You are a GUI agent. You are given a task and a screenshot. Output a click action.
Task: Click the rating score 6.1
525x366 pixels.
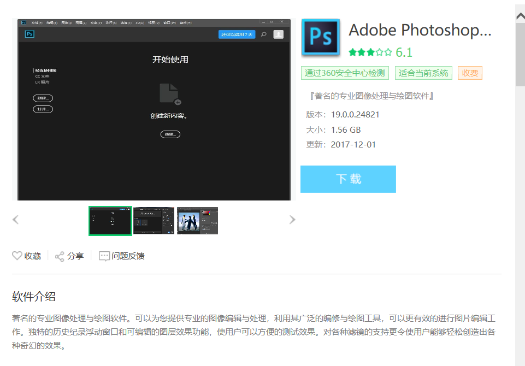[404, 52]
